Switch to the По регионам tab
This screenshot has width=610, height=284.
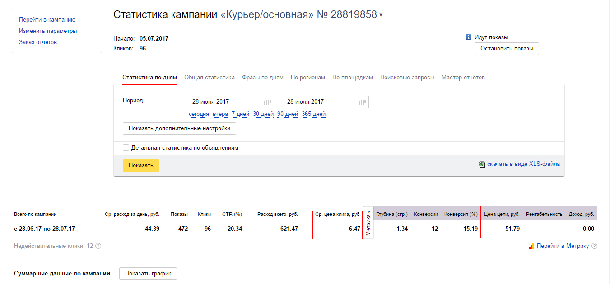308,78
